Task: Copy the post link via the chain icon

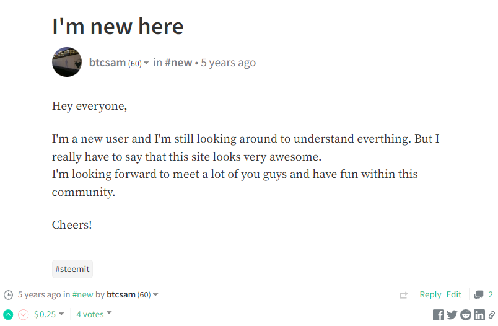Action: click(491, 315)
